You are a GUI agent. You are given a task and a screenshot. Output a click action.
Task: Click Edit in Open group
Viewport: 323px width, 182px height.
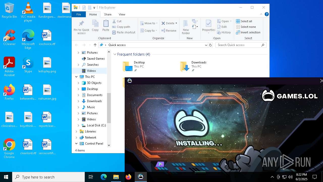click(x=222, y=27)
